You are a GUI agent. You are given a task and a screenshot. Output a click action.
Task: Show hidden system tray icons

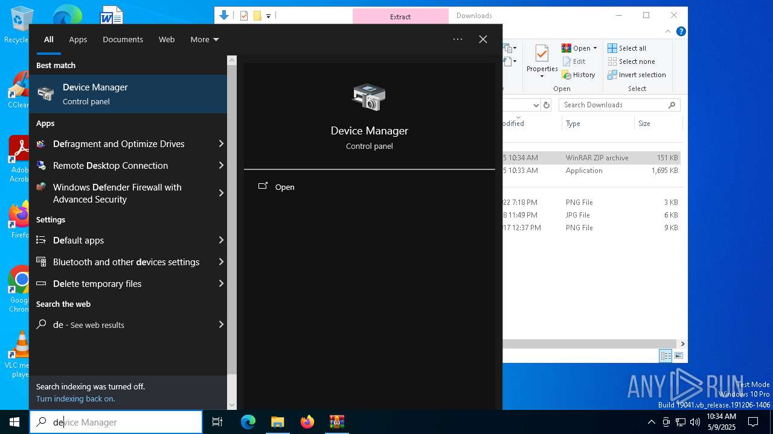pos(651,422)
